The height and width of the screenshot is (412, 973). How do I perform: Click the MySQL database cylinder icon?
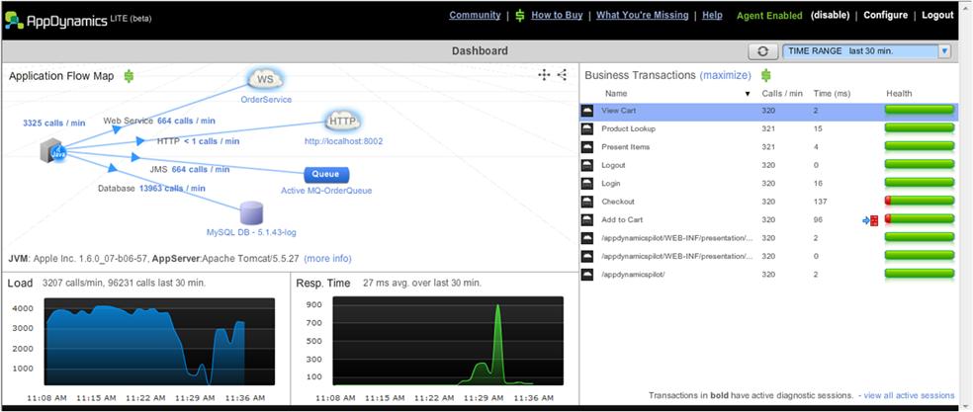coord(253,212)
